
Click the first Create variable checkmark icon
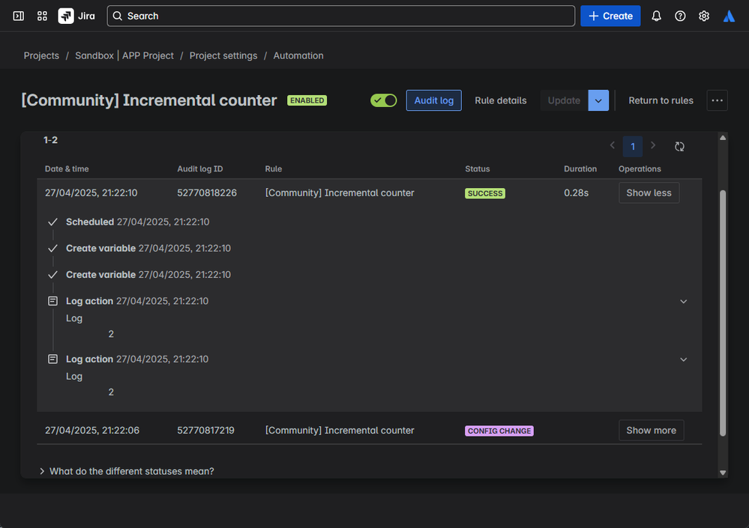point(53,248)
